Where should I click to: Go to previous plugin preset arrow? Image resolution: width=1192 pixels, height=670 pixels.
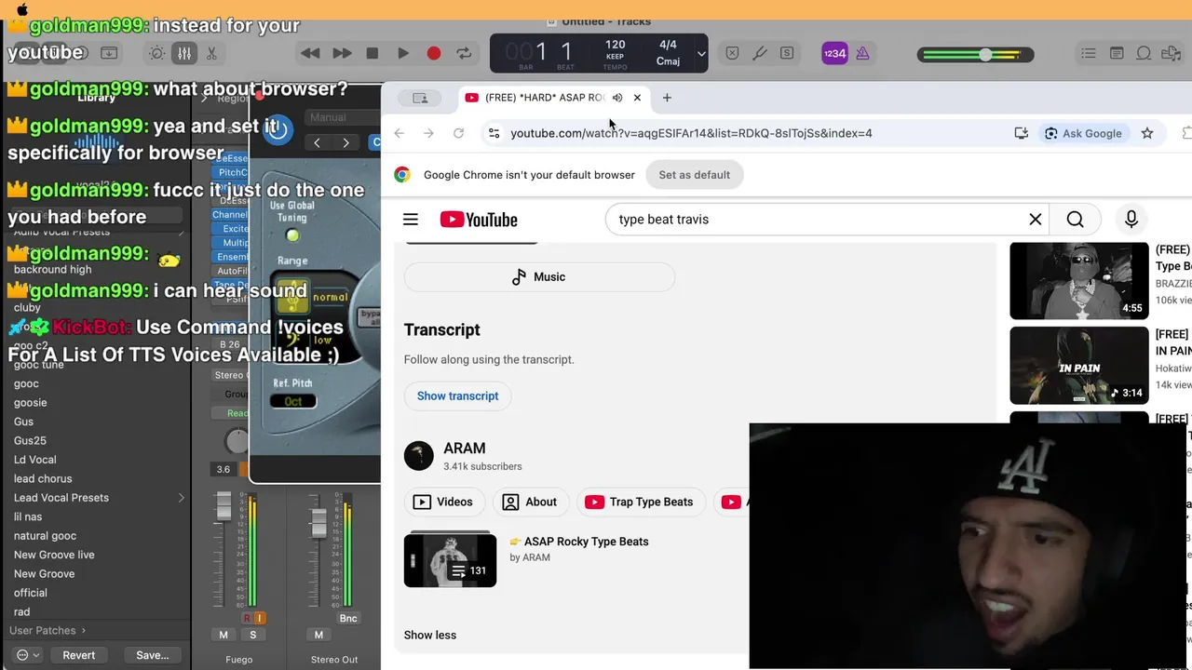click(x=317, y=142)
